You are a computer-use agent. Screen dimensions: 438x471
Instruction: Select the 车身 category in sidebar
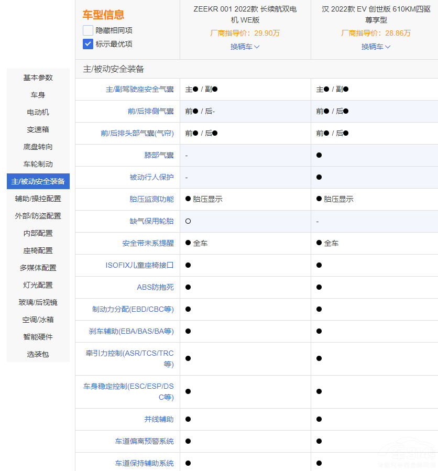coord(38,95)
